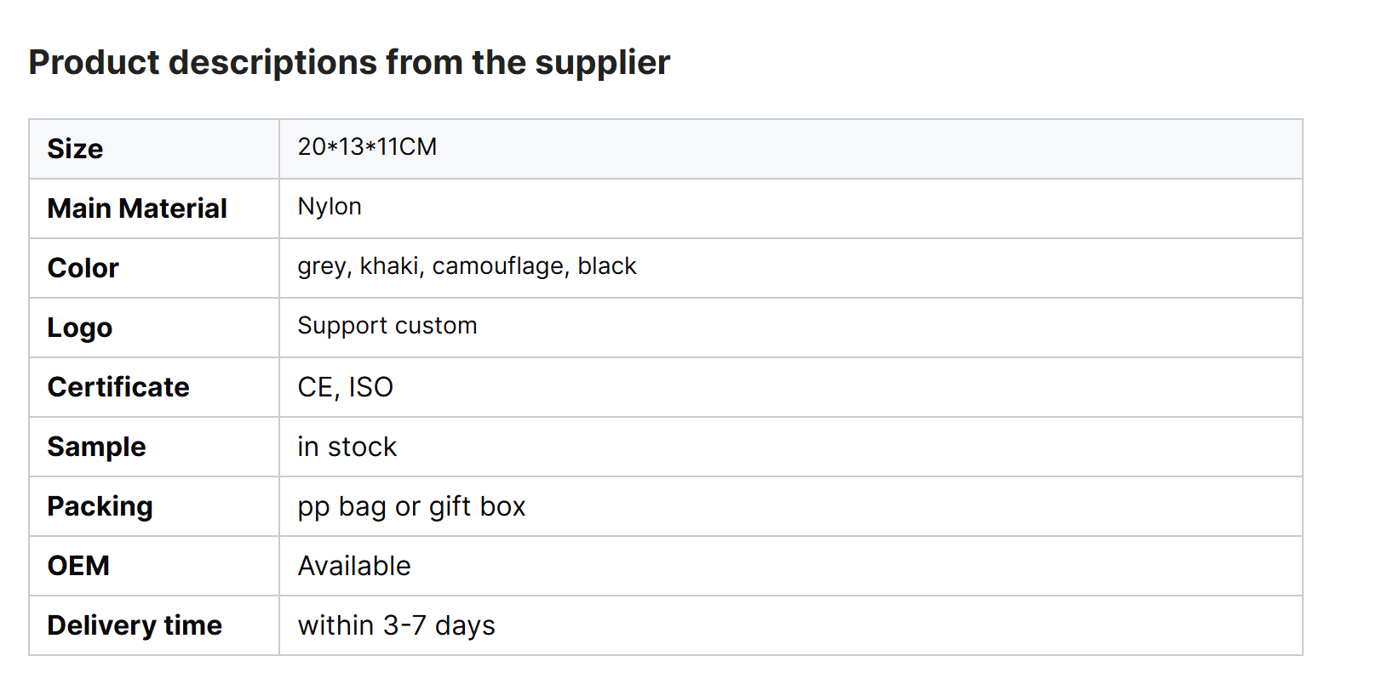This screenshot has height=673, width=1399.
Task: Select the Delivery time label
Action: pos(135,626)
